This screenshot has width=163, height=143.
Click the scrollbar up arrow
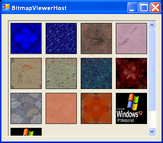[152, 25]
